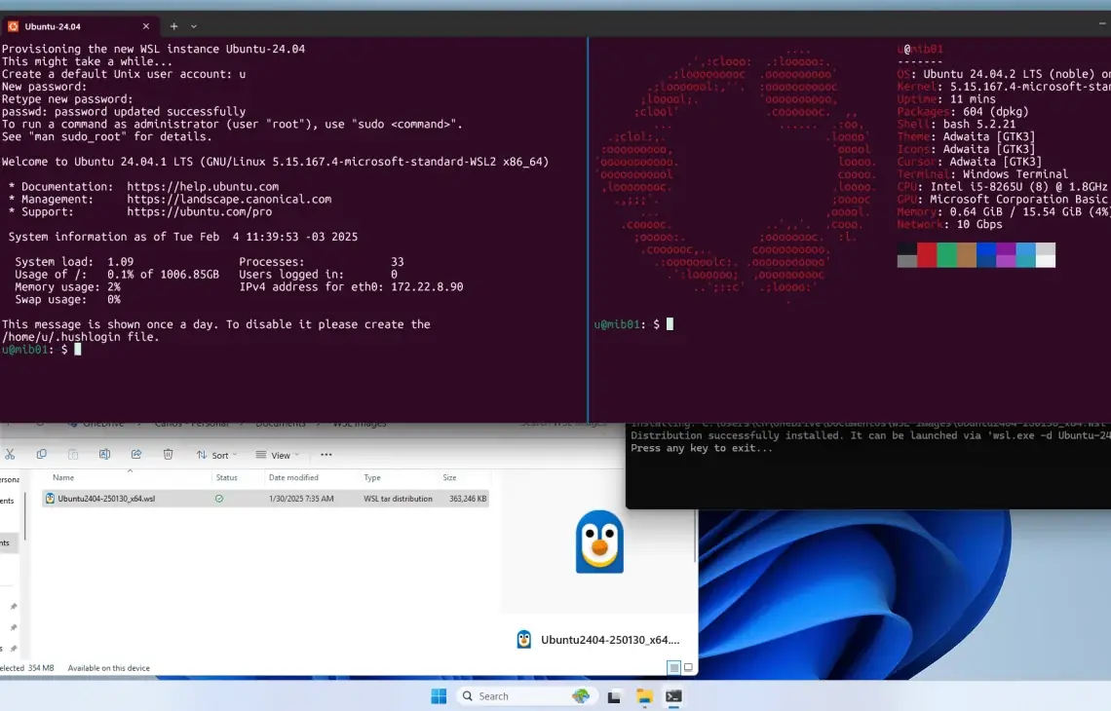Click the https://ubuntu.com/pro link

(x=199, y=211)
